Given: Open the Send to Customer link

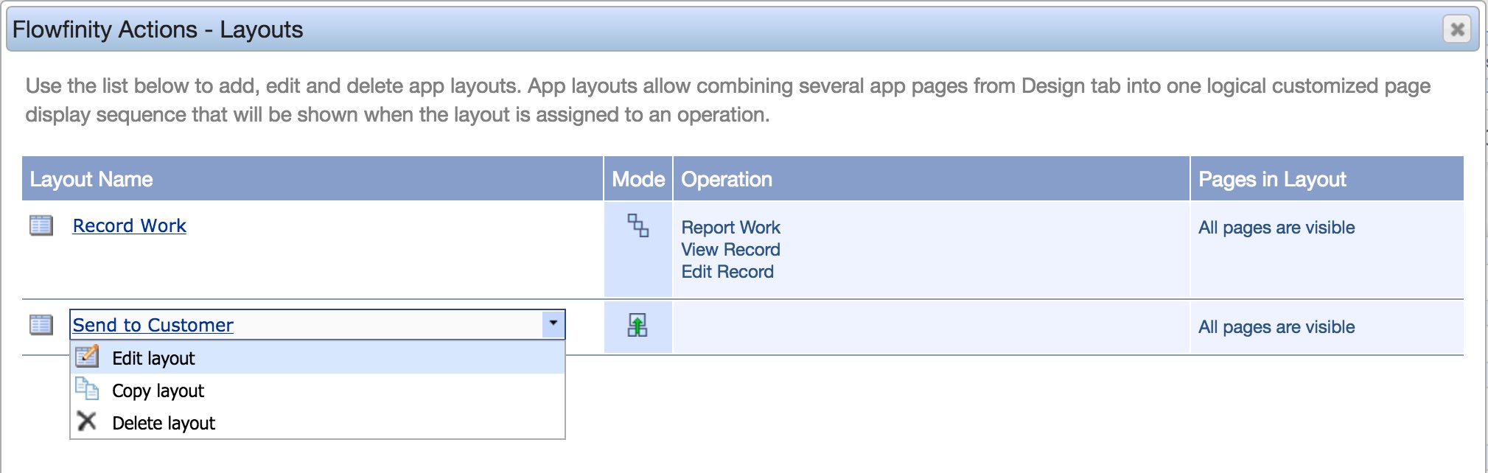Looking at the screenshot, I should (153, 326).
